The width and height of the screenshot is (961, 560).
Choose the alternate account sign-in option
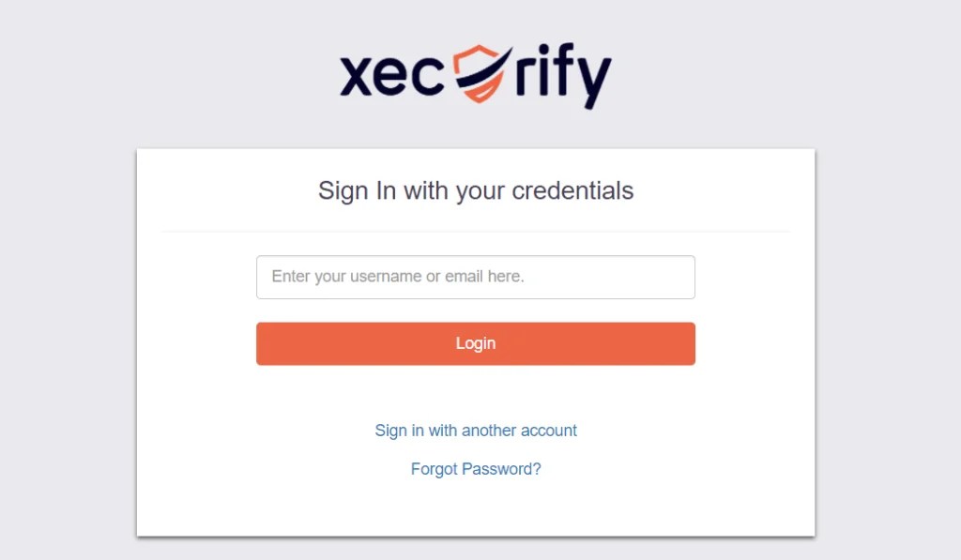tap(475, 431)
